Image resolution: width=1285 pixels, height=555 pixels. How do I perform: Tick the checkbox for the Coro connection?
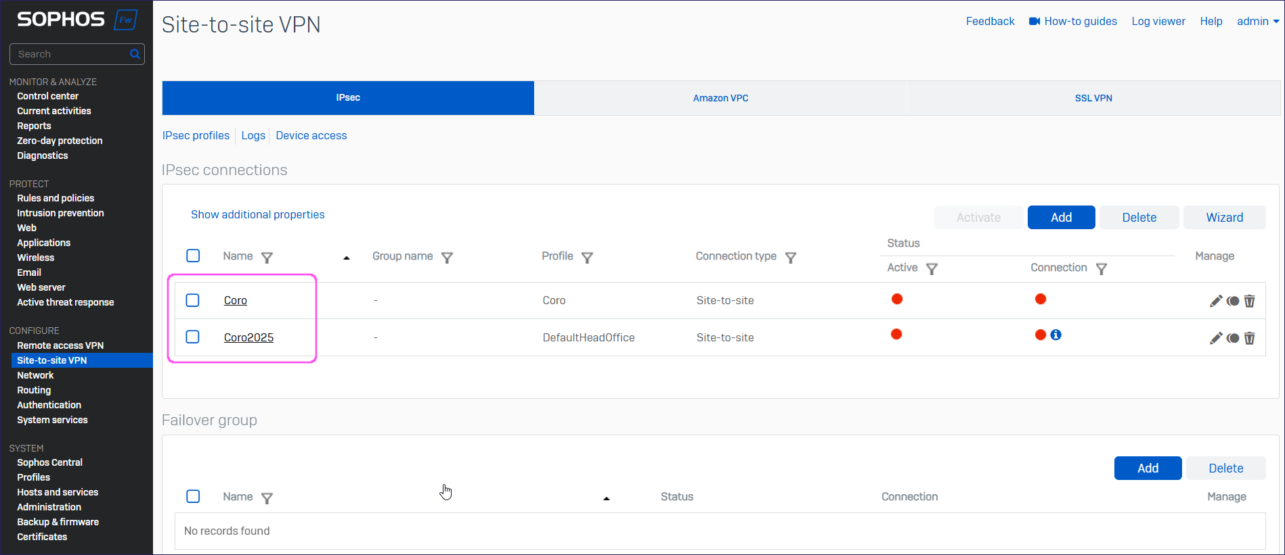click(x=193, y=300)
